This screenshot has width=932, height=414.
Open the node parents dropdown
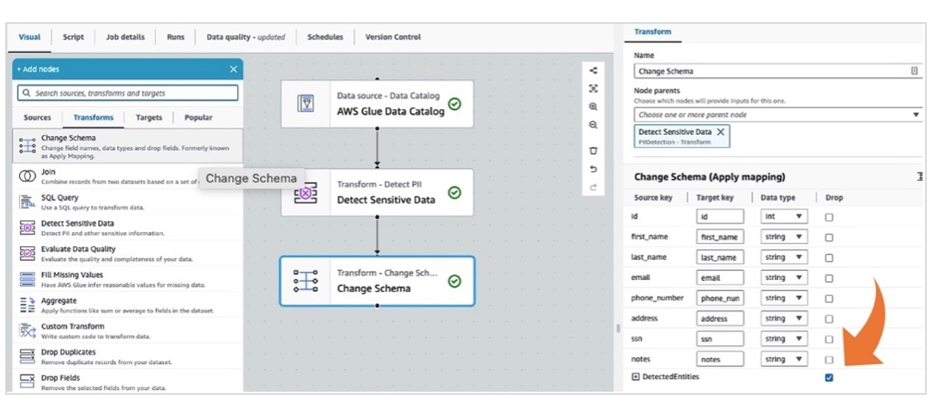pos(777,115)
